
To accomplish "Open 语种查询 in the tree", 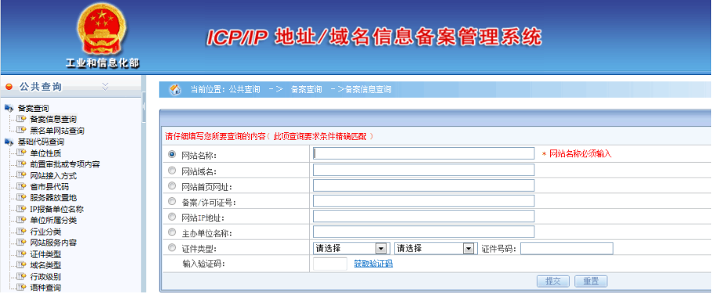I will 45,288.
